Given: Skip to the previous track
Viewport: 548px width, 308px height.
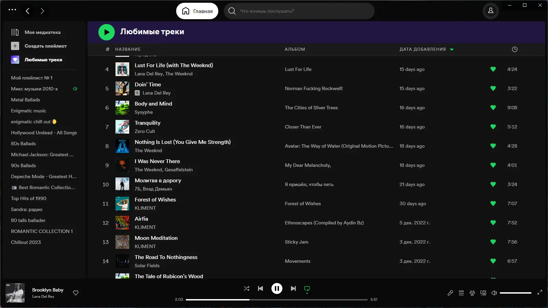Looking at the screenshot, I should (x=260, y=288).
